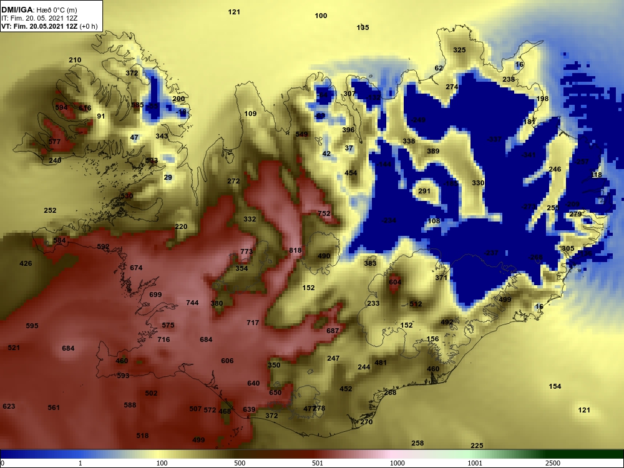Click the map value '210'
Viewport: 624px width, 468px height.
75,60
